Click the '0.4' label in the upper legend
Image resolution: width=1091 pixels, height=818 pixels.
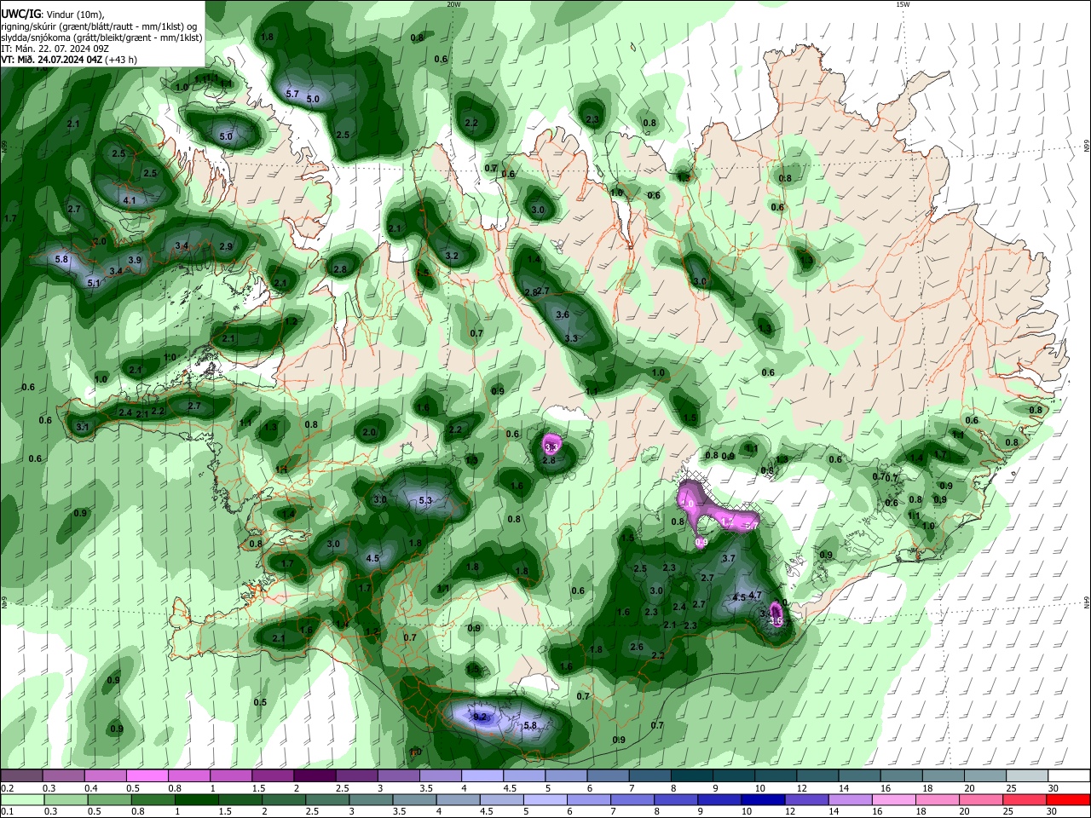[x=91, y=788]
